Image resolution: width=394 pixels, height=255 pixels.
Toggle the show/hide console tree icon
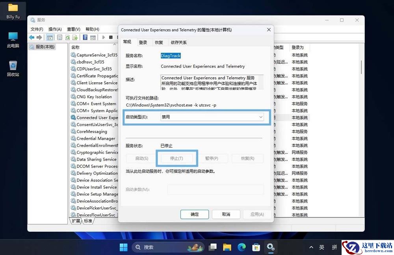pyautogui.click(x=50, y=37)
